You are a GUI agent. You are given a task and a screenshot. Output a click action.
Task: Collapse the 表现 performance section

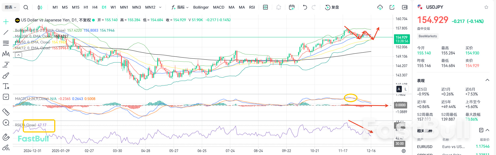tap(487, 80)
